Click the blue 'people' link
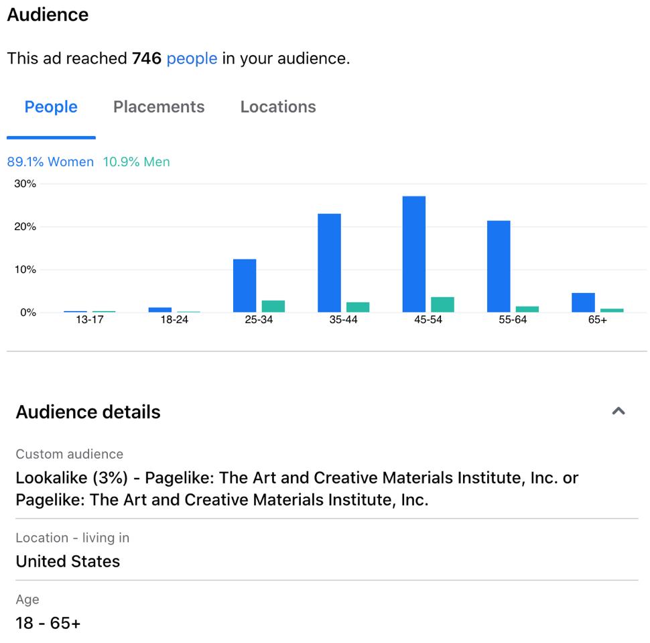650x643 pixels. pos(192,58)
